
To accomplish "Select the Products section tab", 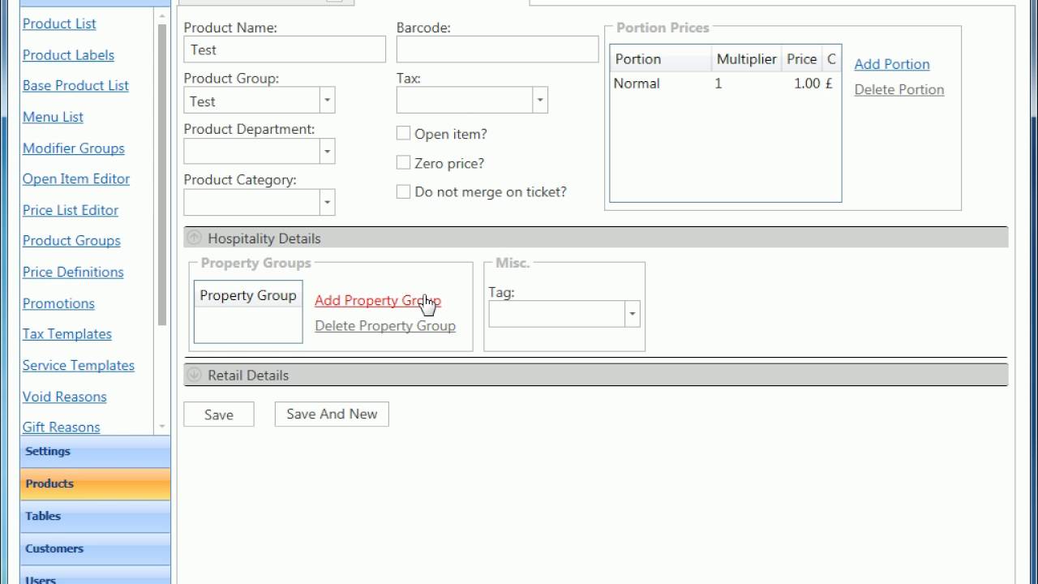I will coord(95,483).
